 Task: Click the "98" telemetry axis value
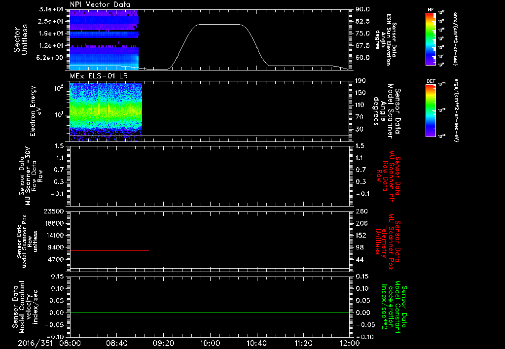pyautogui.click(x=360, y=247)
